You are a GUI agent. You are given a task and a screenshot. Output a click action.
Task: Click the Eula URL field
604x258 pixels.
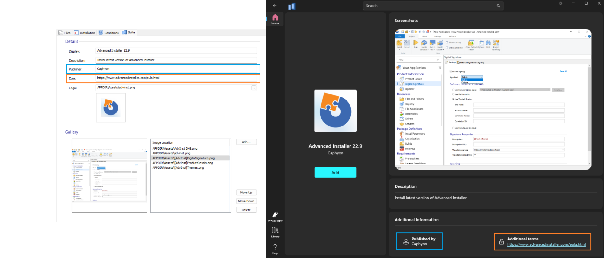tap(176, 78)
